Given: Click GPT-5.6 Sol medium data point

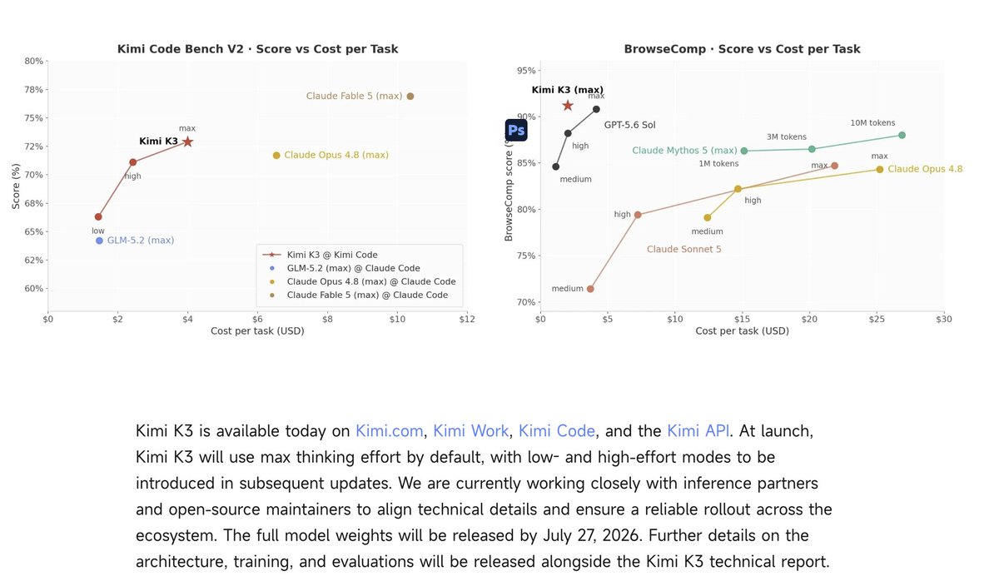Looking at the screenshot, I should pyautogui.click(x=556, y=166).
